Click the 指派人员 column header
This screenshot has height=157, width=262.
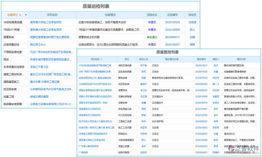(x=144, y=59)
